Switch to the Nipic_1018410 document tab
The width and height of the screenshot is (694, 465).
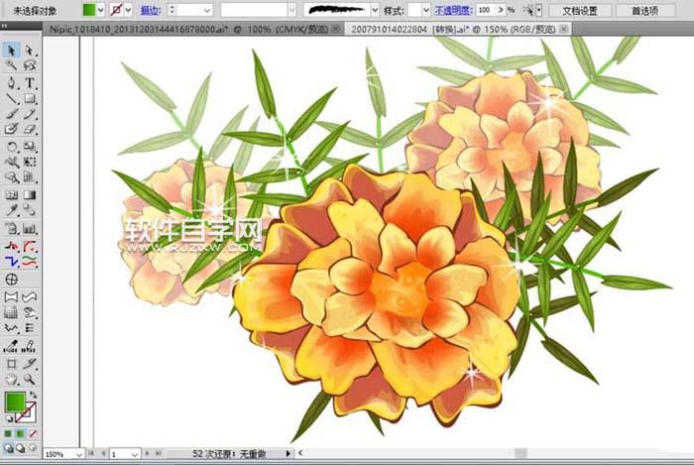click(x=188, y=30)
